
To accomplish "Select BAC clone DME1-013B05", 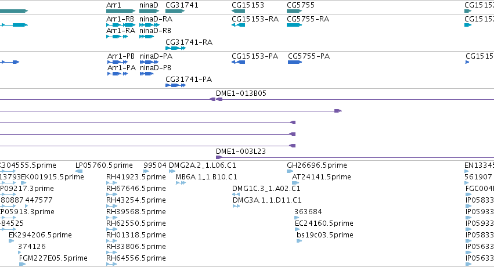I will coord(241,93).
